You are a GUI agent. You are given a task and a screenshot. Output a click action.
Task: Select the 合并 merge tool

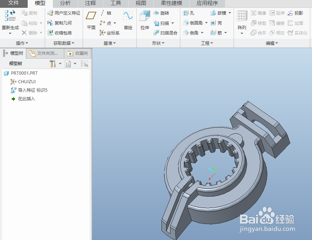[x=258, y=33]
